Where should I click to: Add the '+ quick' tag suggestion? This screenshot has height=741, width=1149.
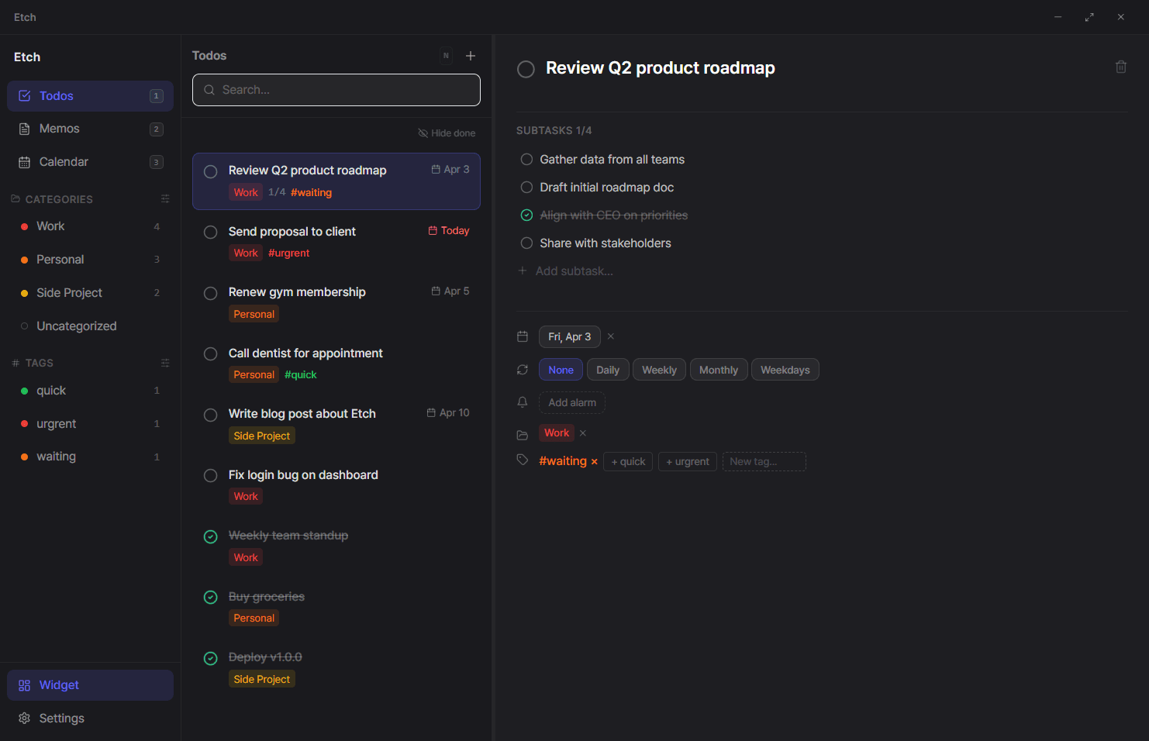point(628,462)
